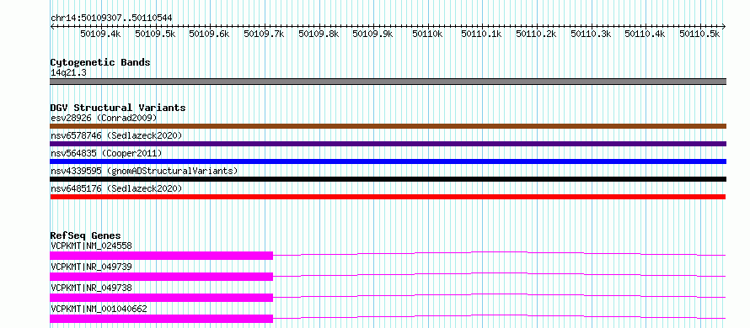750x328 pixels.
Task: Open the nsv4339595 gnomAD variant label
Action: coord(144,171)
